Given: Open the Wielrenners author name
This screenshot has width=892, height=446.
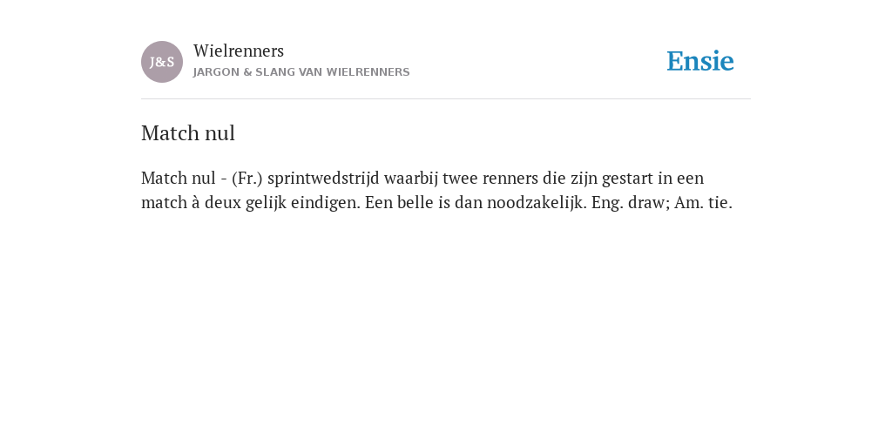Looking at the screenshot, I should [x=239, y=51].
